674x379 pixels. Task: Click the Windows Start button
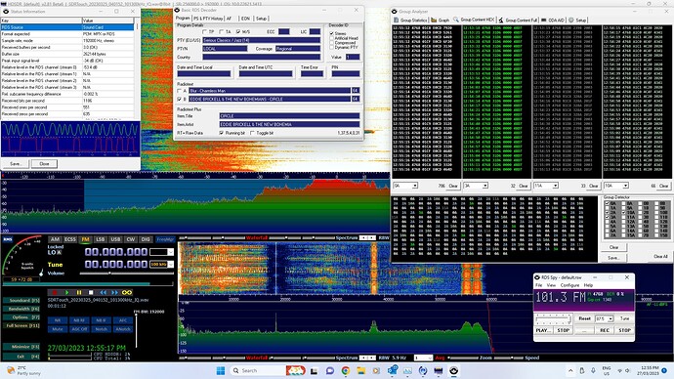click(221, 370)
